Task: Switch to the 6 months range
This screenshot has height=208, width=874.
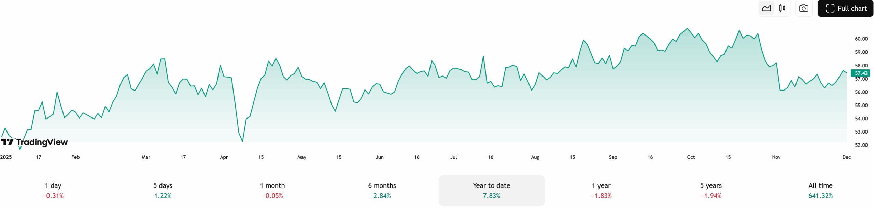Action: 382,191
